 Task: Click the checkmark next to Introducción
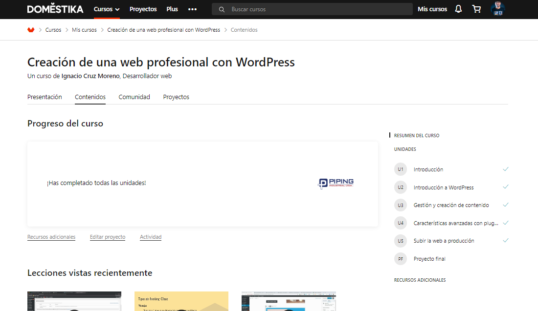tap(505, 169)
